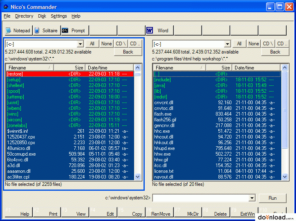Click None in the right panel

[x=254, y=44]
